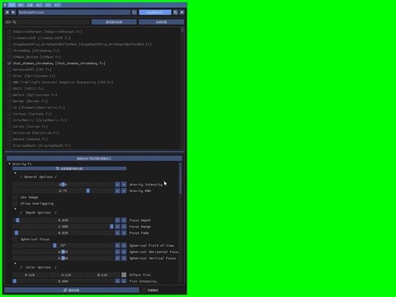Collapse the General Options group
The image size is (396, 297).
15,173
